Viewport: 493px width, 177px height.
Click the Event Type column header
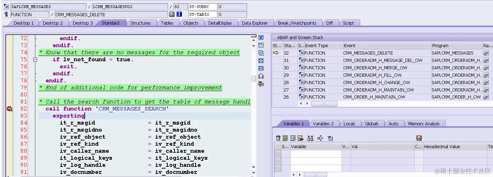[323, 45]
